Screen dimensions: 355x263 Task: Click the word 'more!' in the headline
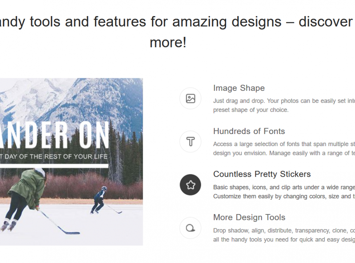168,42
